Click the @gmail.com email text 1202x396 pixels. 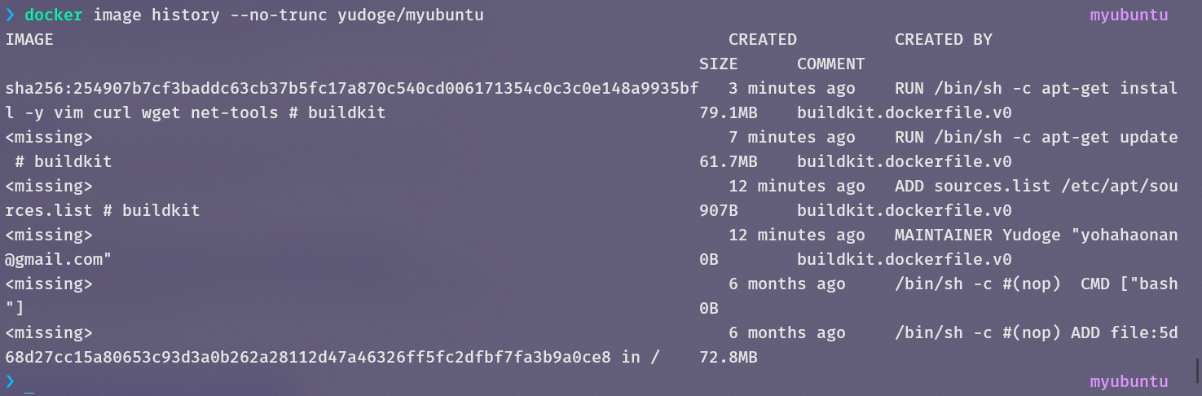pyautogui.click(x=59, y=259)
